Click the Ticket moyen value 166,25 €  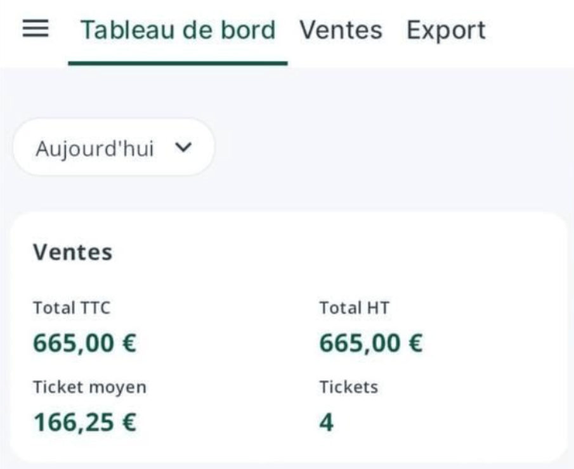(x=84, y=422)
